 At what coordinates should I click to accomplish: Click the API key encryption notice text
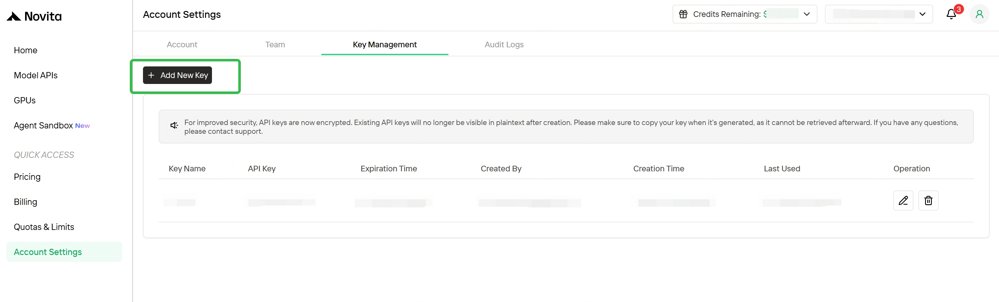coord(571,127)
